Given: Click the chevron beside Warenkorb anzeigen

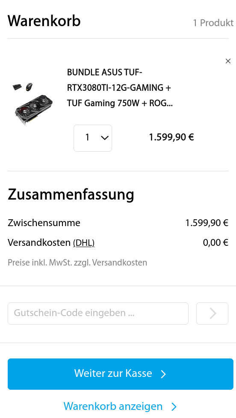Looking at the screenshot, I should pos(174,407).
